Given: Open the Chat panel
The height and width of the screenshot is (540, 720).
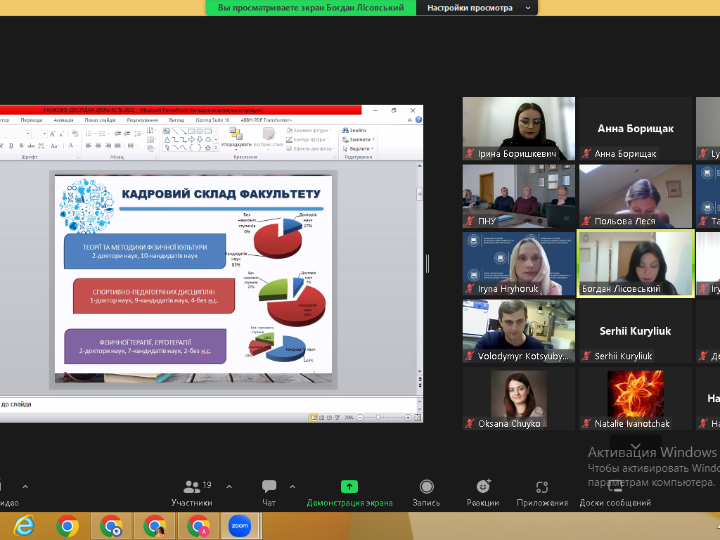Looking at the screenshot, I should (x=269, y=487).
